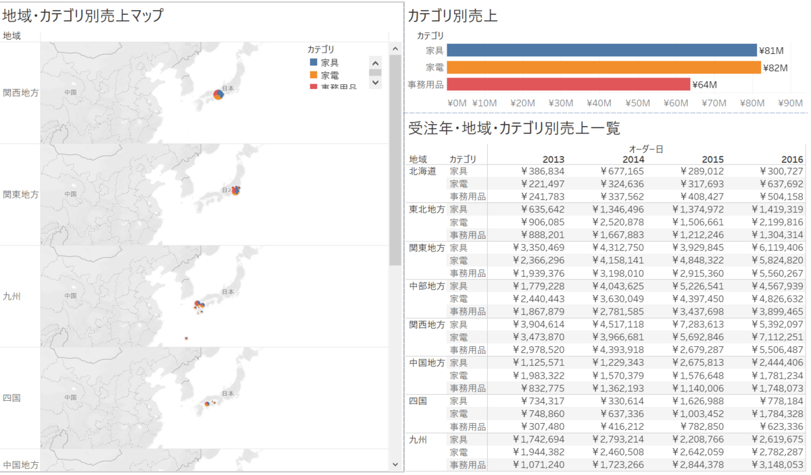Click the 地域 header above the maps

click(x=11, y=36)
